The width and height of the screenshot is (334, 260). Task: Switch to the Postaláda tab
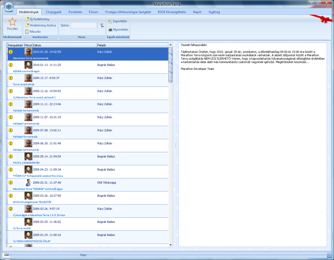pyautogui.click(x=75, y=12)
